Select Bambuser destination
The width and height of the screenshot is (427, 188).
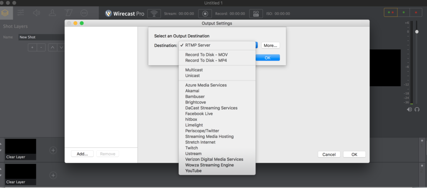[x=217, y=97]
